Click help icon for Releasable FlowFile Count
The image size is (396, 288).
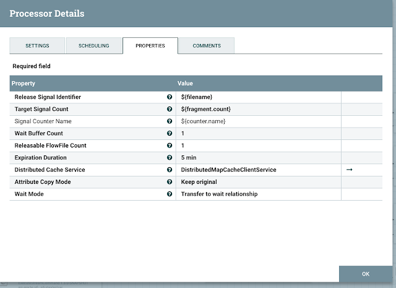coord(170,146)
